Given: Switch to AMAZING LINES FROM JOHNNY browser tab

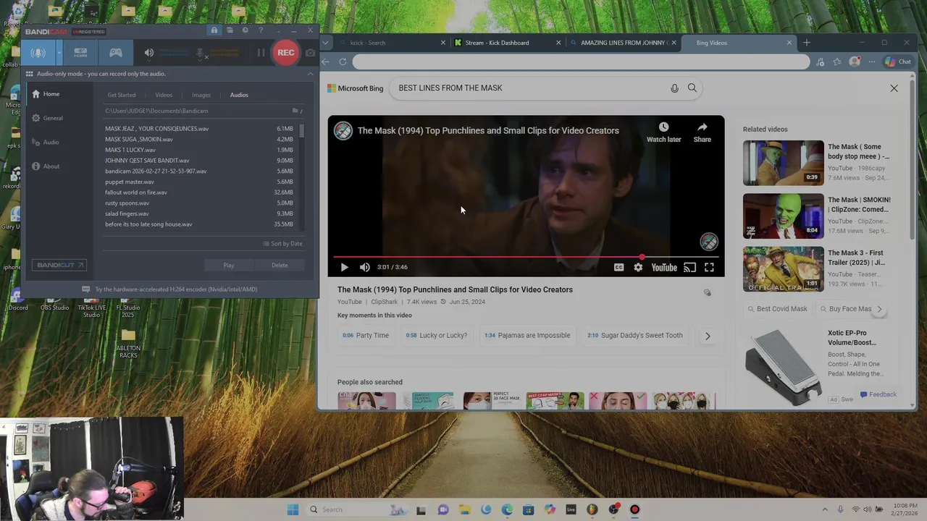Looking at the screenshot, I should tap(624, 43).
